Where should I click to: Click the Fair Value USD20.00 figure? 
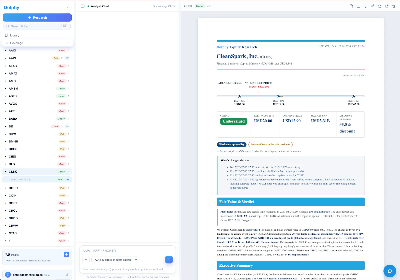(263, 121)
